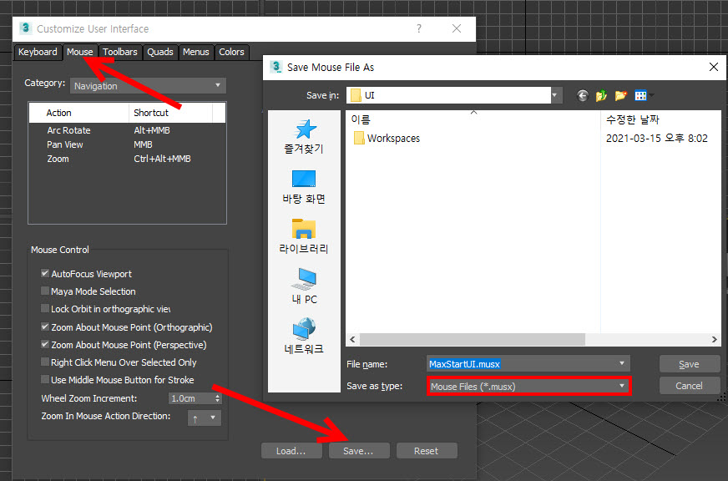728x481 pixels.
Task: Expand the Save in folder dropdown
Action: 554,95
